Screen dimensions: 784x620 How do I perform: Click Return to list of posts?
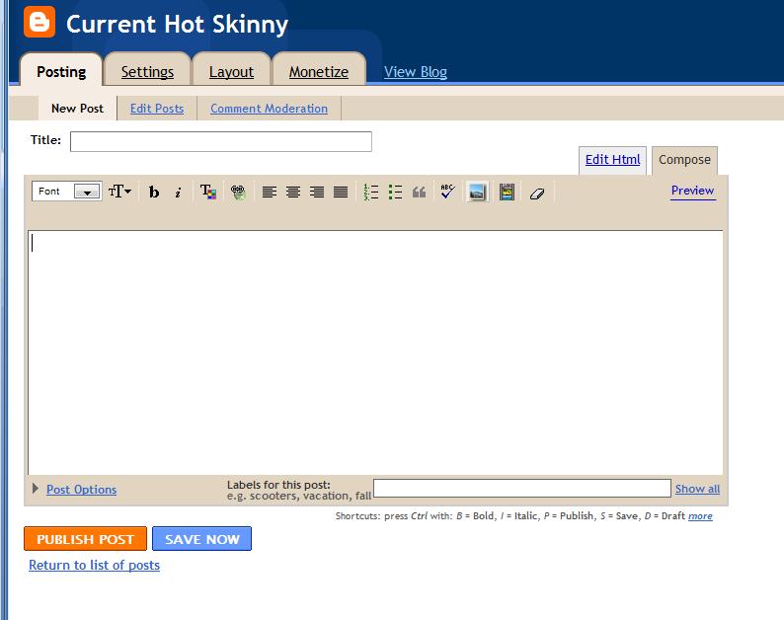[94, 565]
